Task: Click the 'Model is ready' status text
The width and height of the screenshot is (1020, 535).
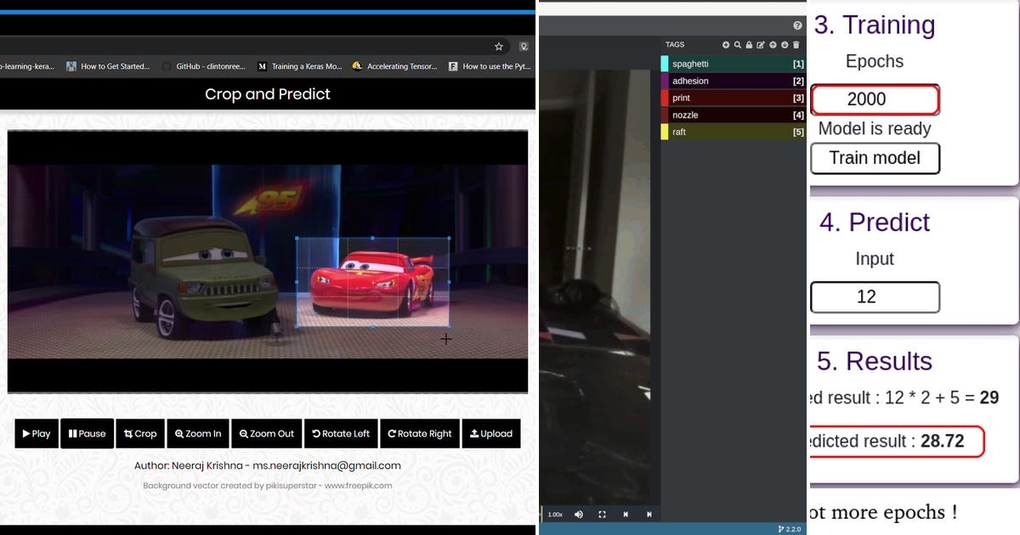Action: [x=875, y=129]
